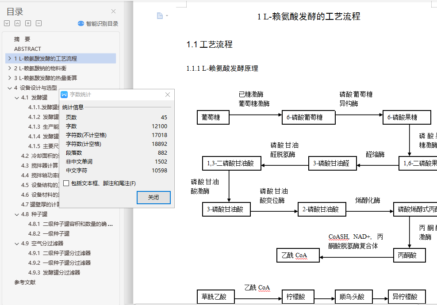Close the 目录 navigation pane
Viewport: 437px width, 305px height.
click(x=113, y=11)
